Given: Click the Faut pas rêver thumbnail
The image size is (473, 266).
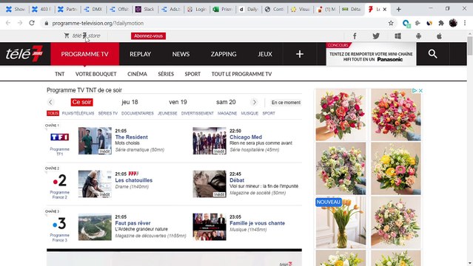Looking at the screenshot, I should pyautogui.click(x=95, y=227).
